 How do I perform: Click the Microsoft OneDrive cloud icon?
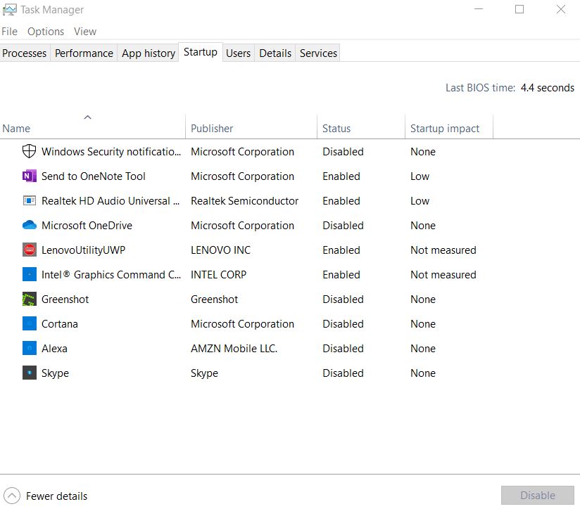[30, 225]
